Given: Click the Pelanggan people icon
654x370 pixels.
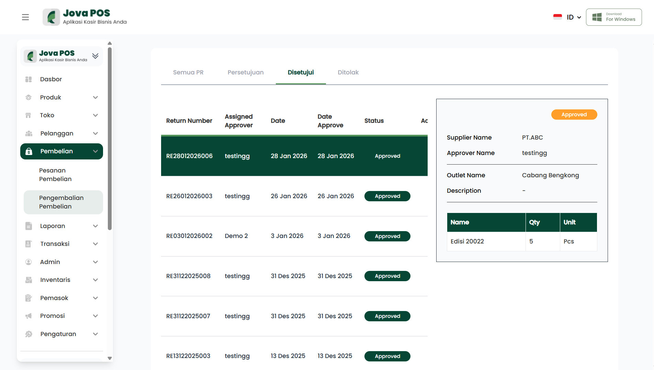Looking at the screenshot, I should click(x=29, y=133).
